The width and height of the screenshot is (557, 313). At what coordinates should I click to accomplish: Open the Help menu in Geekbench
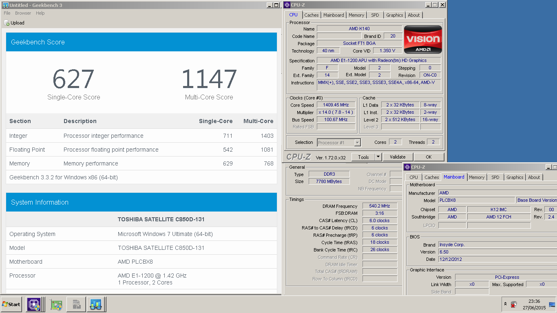coord(40,13)
